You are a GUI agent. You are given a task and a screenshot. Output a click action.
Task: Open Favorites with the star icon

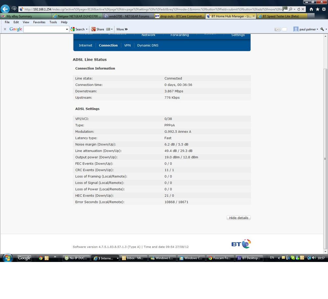coord(317,9)
